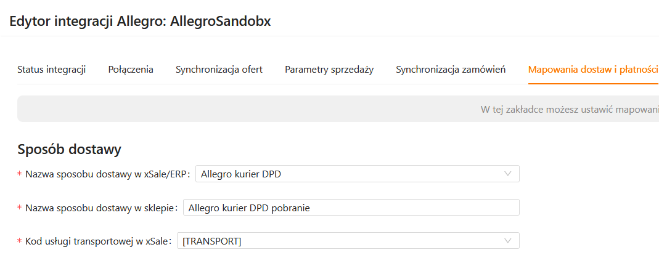Click the red asterisk beside the sklepie delivery label
This screenshot has height=263, width=659.
20,208
